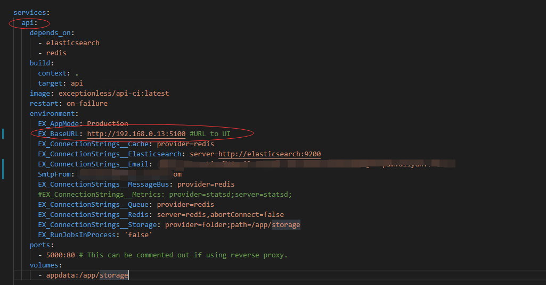Screen dimensions: 546x285
Task: Click the EX_ConnectionStrings__MessageBus line
Action: 136,184
